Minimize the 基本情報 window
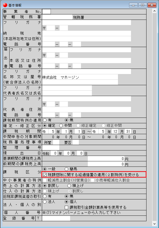The height and width of the screenshot is (228, 159). point(133,5)
